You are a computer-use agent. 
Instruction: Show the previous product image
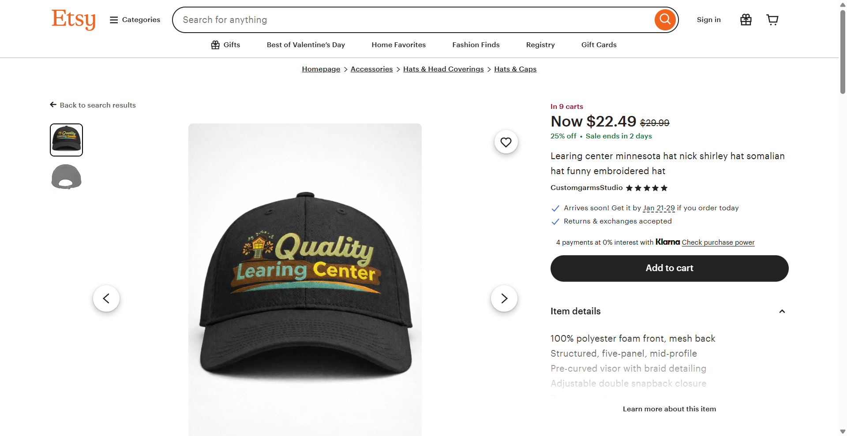(106, 298)
